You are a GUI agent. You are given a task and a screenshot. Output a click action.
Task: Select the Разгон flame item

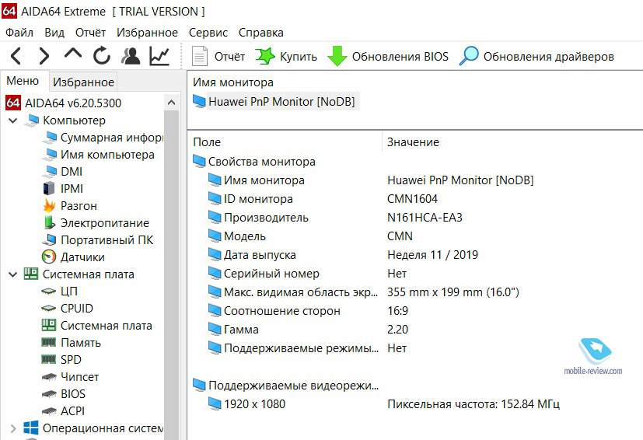tap(70, 206)
